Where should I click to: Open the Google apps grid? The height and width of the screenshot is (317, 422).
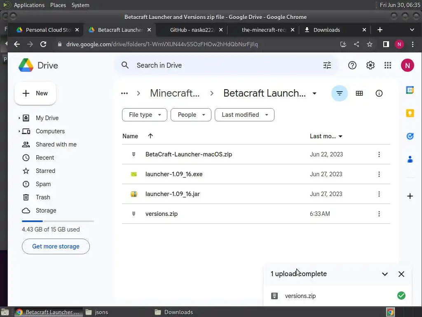387,65
